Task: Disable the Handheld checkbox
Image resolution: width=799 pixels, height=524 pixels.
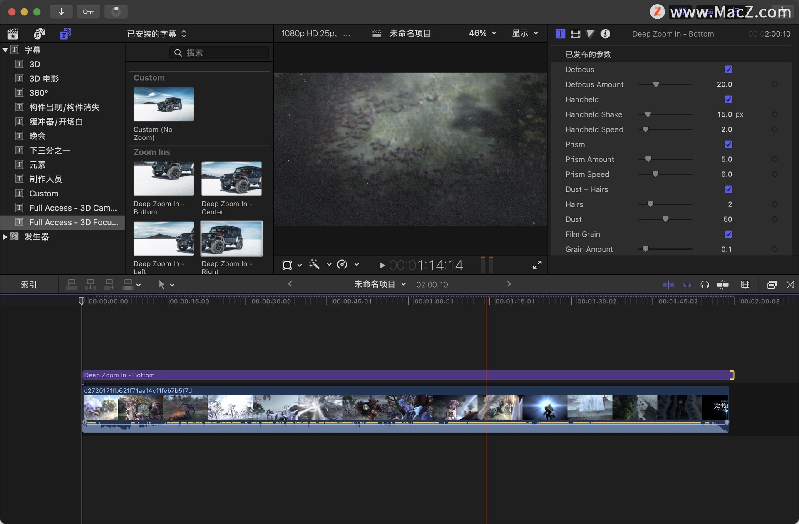Action: [728, 99]
